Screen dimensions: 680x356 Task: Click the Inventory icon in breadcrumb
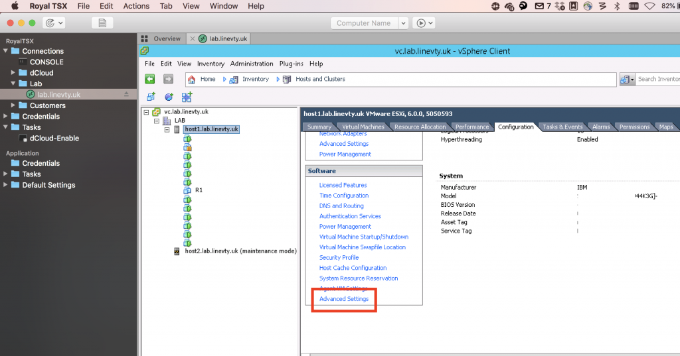click(x=234, y=80)
